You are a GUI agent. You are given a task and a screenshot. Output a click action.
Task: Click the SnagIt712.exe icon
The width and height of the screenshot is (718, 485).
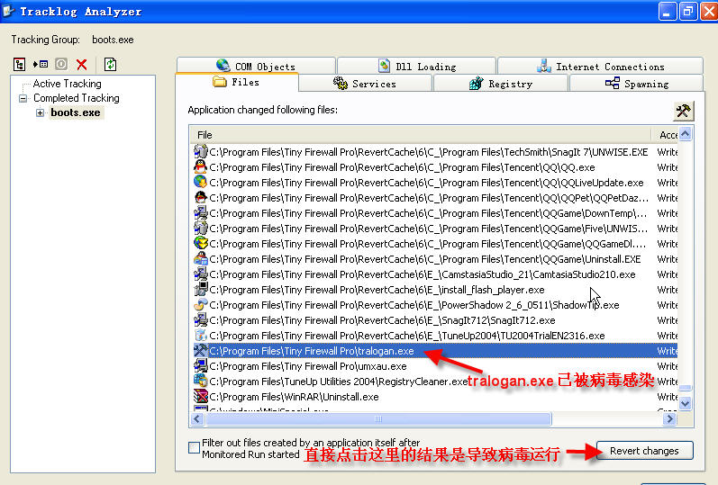pos(201,319)
